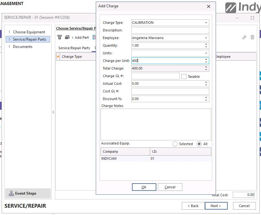Increase Quantity with the up arrow
The height and width of the screenshot is (215, 261).
point(206,44)
